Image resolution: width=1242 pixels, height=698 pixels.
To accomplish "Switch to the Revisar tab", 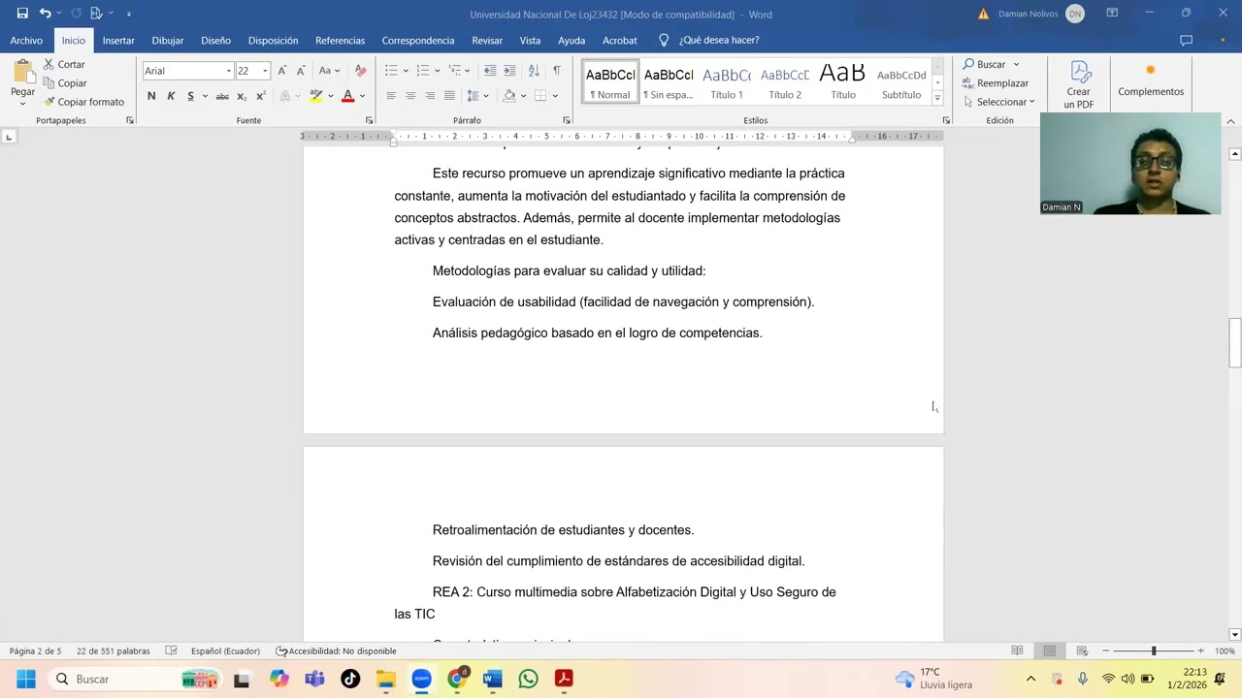I will tap(487, 41).
